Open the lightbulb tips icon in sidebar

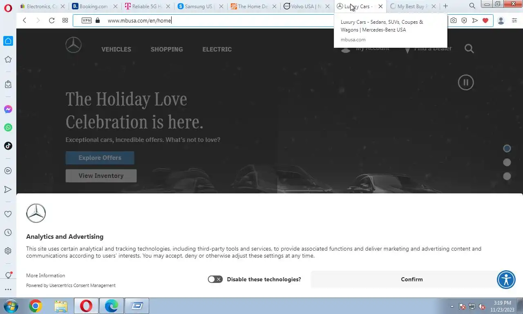(x=8, y=275)
